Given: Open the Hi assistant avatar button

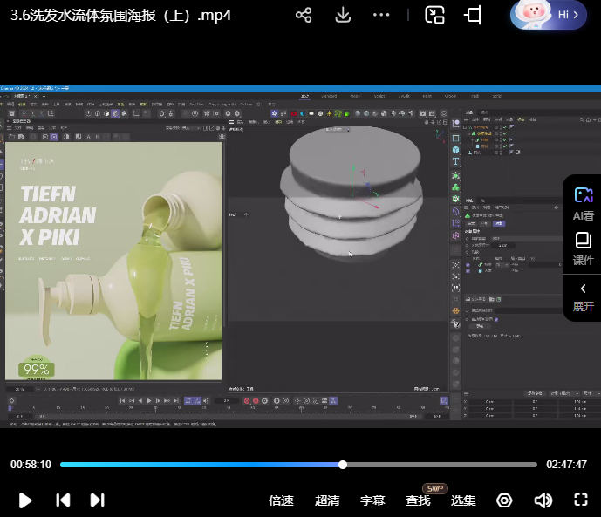Looking at the screenshot, I should point(549,15).
